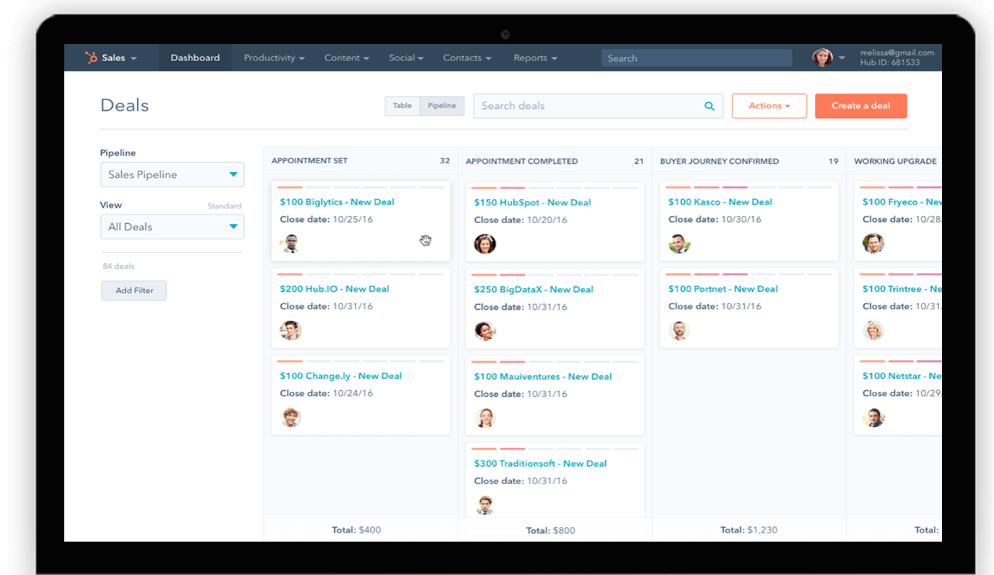
Task: Expand the Contacts menu
Action: [x=467, y=58]
